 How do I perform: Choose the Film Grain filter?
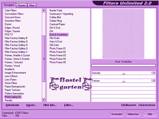click(x=54, y=38)
